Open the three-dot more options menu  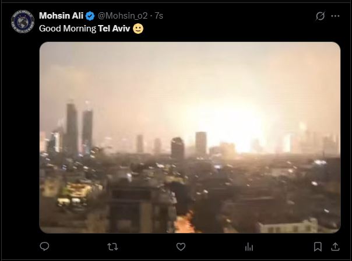(x=335, y=16)
